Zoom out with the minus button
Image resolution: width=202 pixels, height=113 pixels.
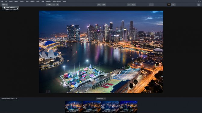pyautogui.click(x=54, y=4)
